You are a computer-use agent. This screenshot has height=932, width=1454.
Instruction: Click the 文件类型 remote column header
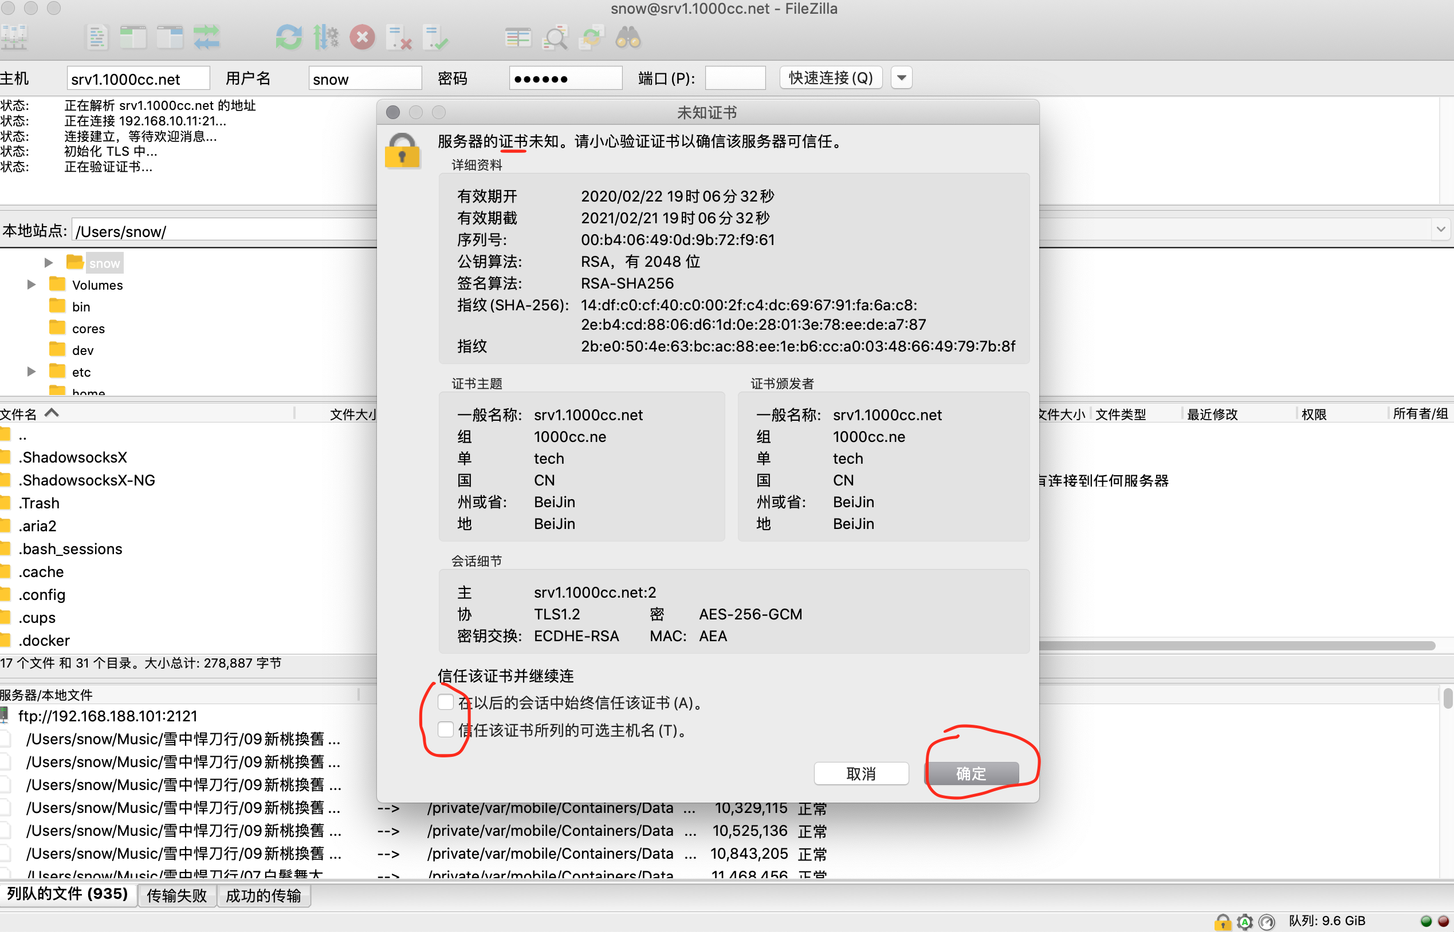[x=1137, y=414]
